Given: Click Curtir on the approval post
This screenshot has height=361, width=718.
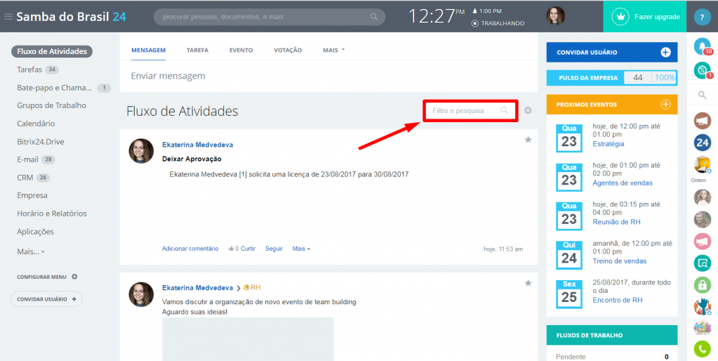Looking at the screenshot, I should [x=248, y=249].
